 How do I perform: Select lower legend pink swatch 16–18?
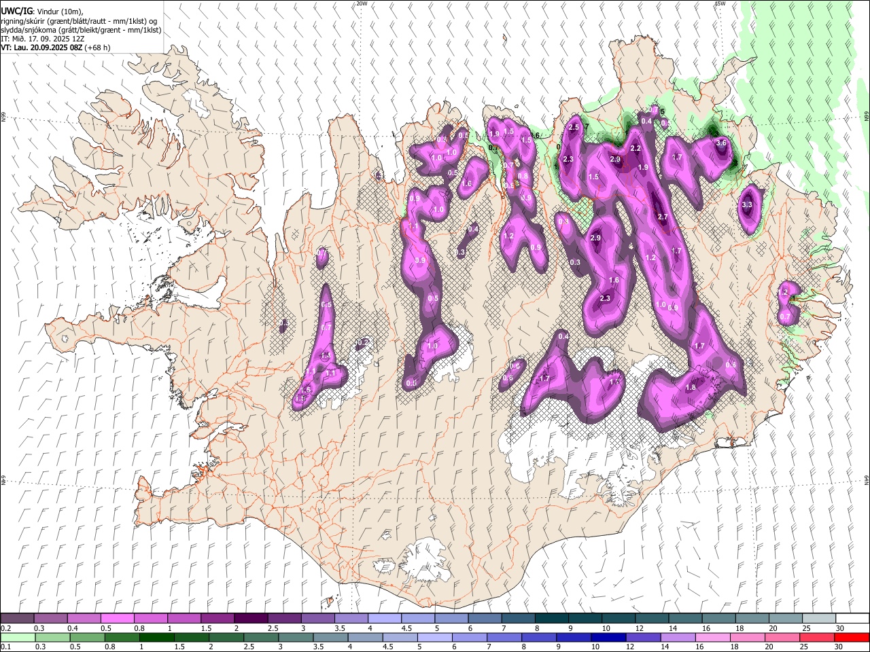tap(713, 637)
